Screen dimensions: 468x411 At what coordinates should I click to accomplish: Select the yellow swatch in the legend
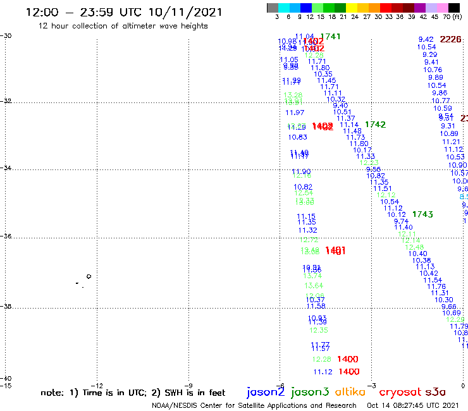pos(352,8)
